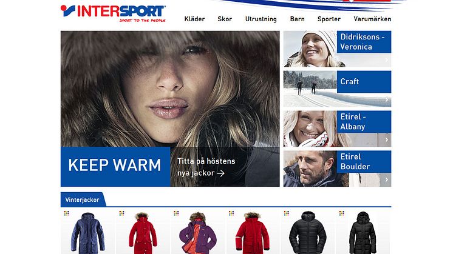Viewport: 453px width, 254px height.
Task: Click color-grid icon on black down jacket
Action: click(287, 213)
